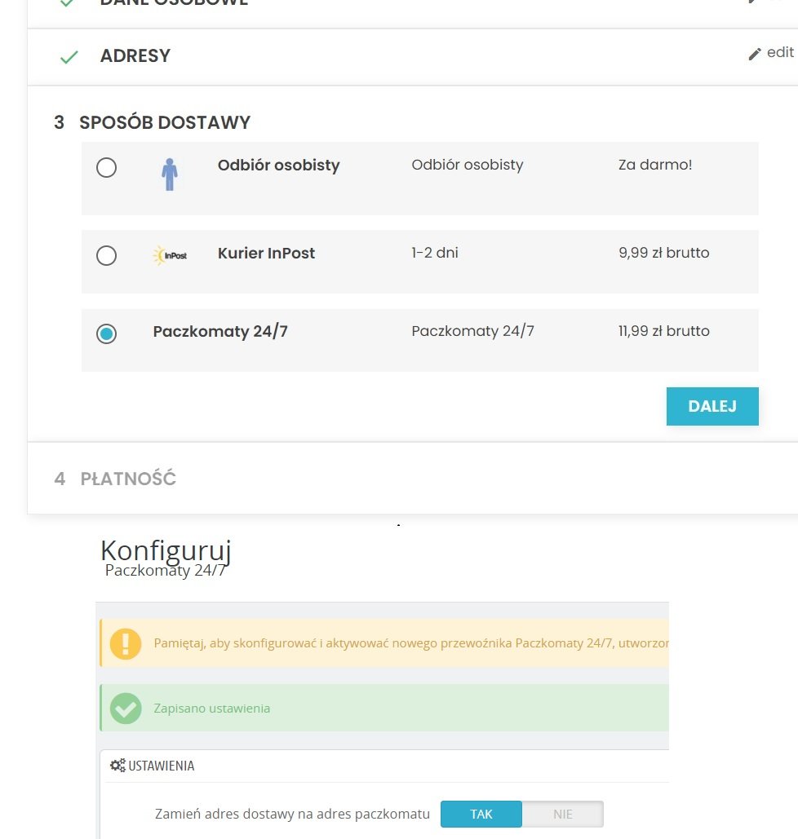Switch the paczkomat address toggle to TAK

pyautogui.click(x=481, y=814)
